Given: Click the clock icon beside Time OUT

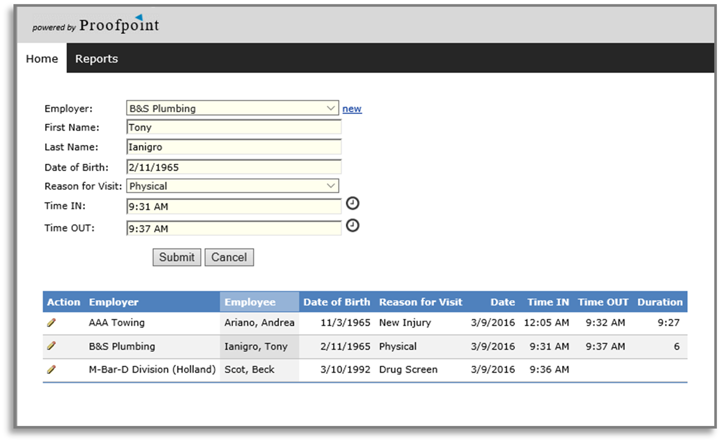Looking at the screenshot, I should click(352, 226).
